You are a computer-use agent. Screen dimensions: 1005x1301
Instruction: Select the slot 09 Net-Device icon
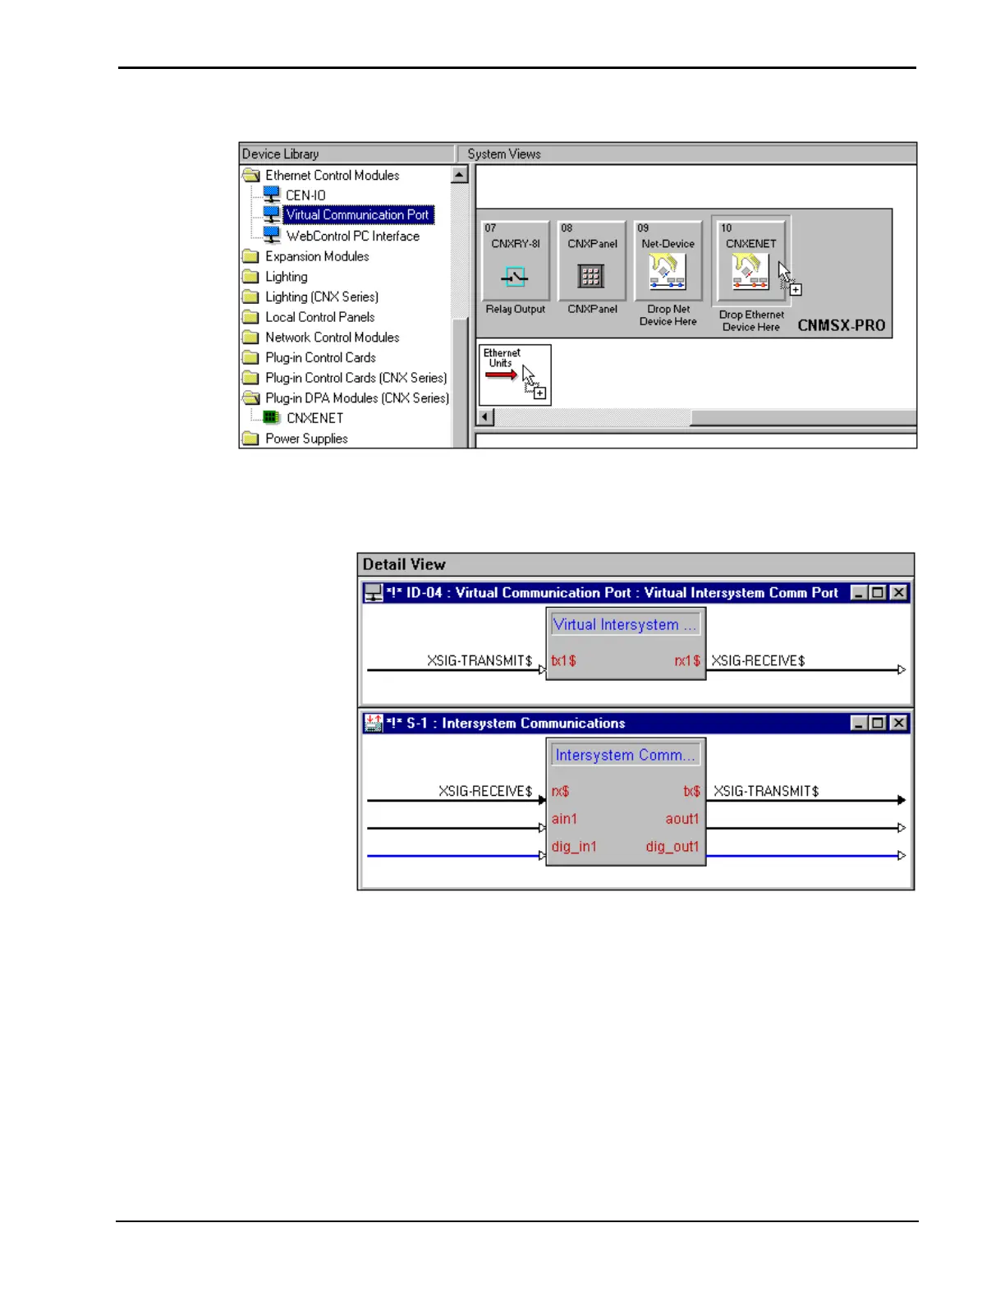coord(668,272)
